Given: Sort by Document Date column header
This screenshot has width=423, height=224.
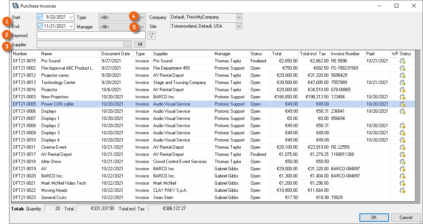Looking at the screenshot, I should click(x=117, y=54).
